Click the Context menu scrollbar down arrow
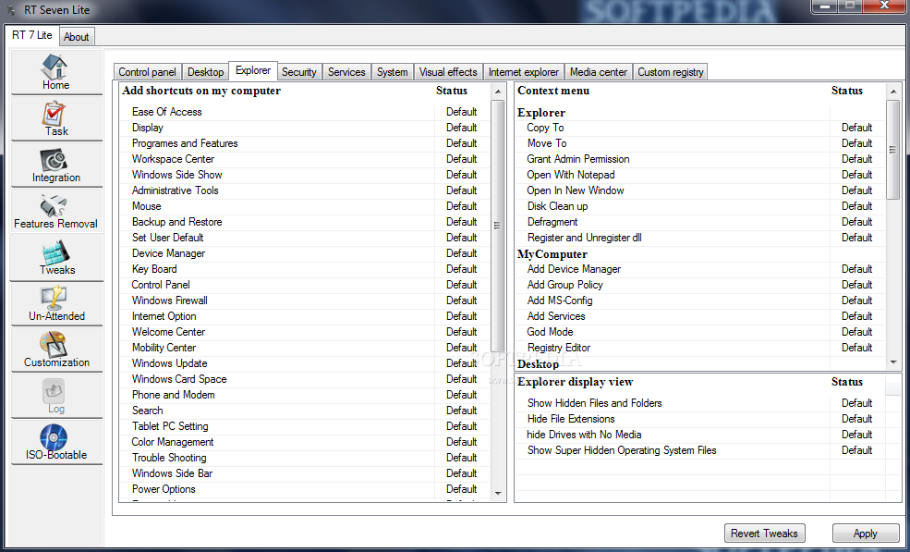Image resolution: width=910 pixels, height=552 pixels. pyautogui.click(x=893, y=362)
